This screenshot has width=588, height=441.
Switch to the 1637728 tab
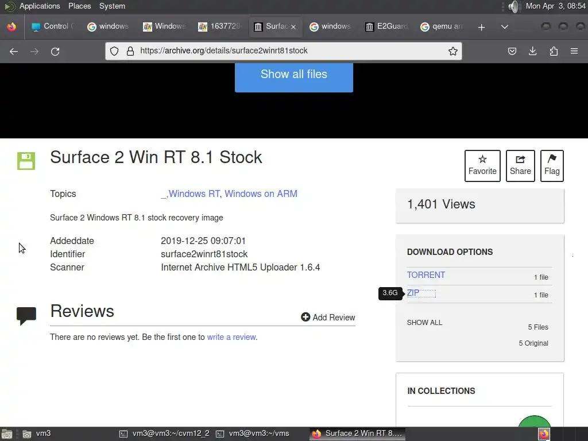coord(220,26)
